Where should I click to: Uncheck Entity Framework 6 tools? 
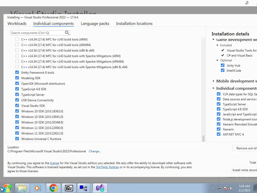[x=17, y=72]
